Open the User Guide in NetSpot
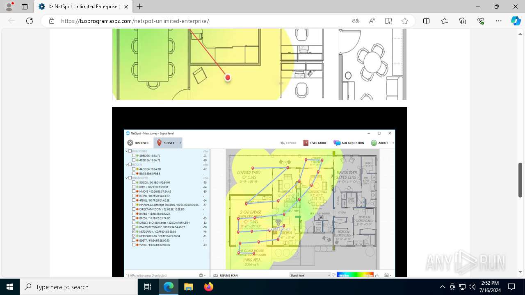The height and width of the screenshot is (295, 525). click(315, 143)
